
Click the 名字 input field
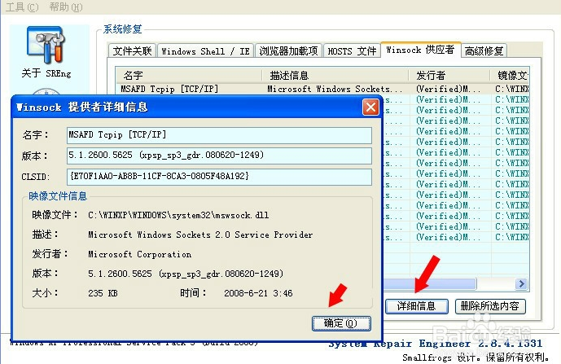pyautogui.click(x=219, y=135)
